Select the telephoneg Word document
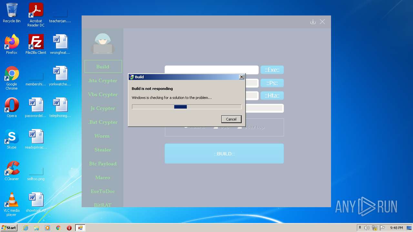This screenshot has width=413, height=232. (x=60, y=108)
